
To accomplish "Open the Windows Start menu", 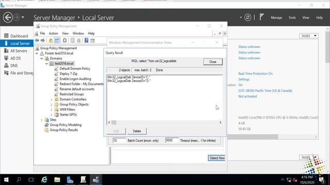I will click(6, 180).
